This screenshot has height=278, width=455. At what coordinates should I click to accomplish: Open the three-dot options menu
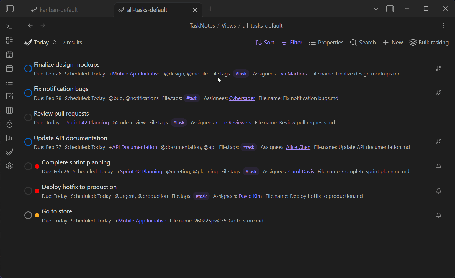tap(443, 25)
